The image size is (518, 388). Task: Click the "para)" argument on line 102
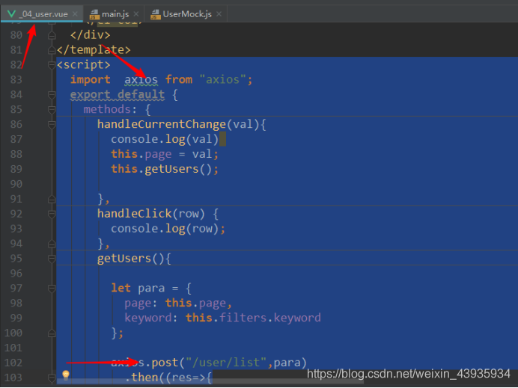coord(290,363)
